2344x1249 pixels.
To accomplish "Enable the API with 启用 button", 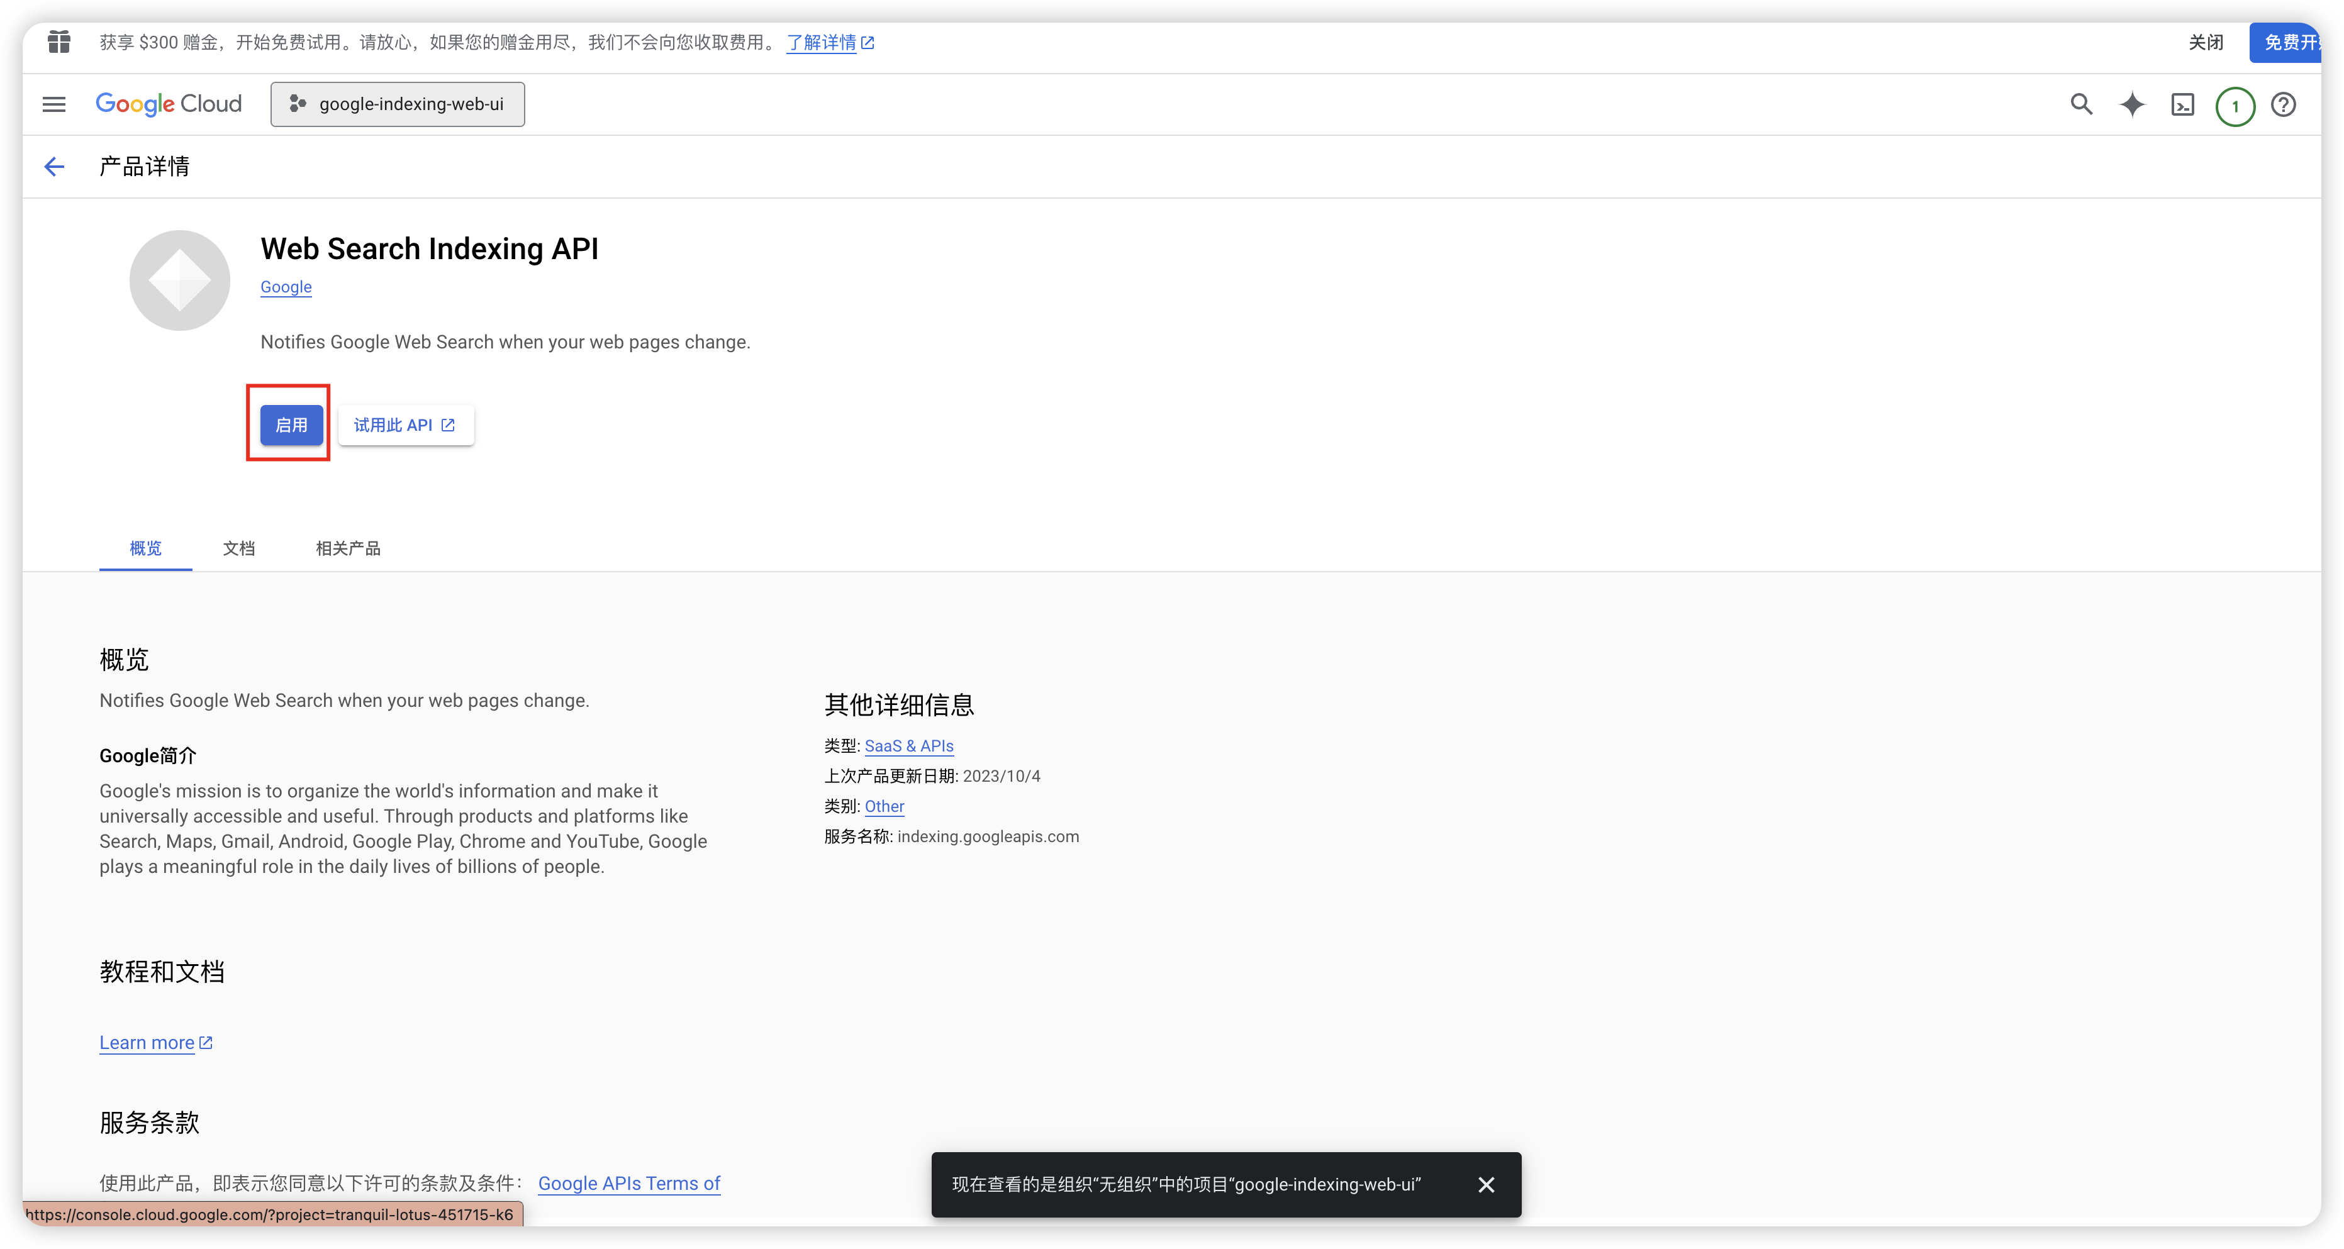I will pyautogui.click(x=291, y=425).
